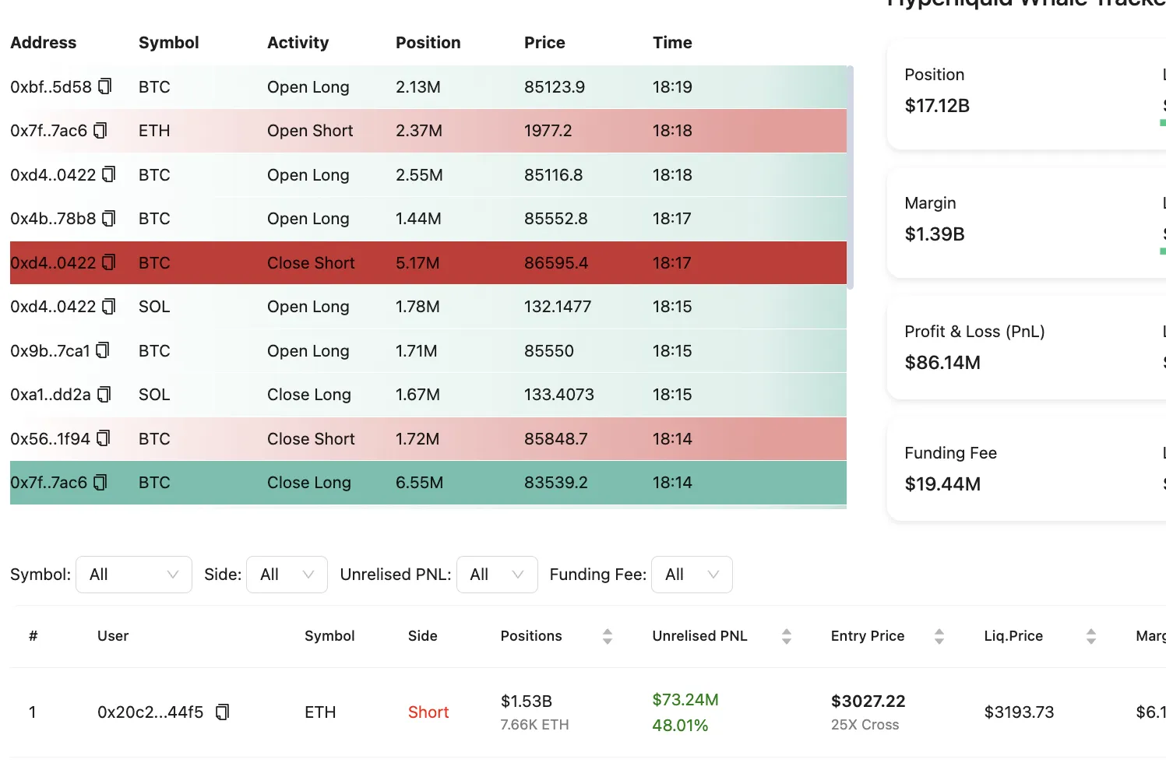
Task: Open address 0x9b..7ca1 link
Action: [x=50, y=351]
